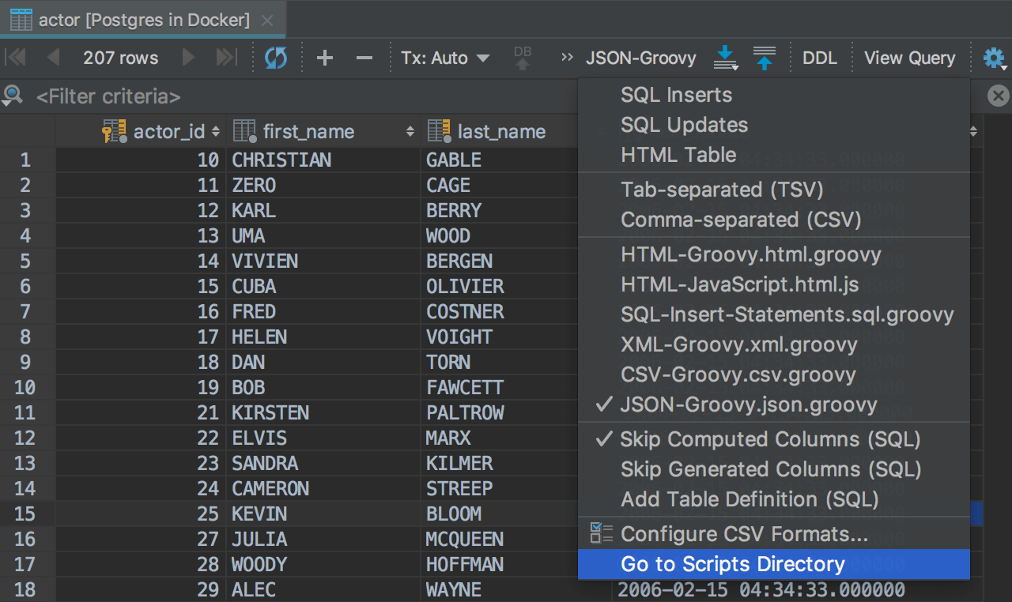The image size is (1012, 602).
Task: Open the JSON-Groovy extractor dropdown
Action: coord(640,58)
